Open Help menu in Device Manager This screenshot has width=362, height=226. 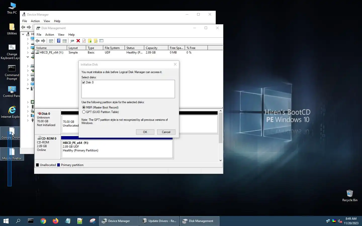[x=57, y=21]
